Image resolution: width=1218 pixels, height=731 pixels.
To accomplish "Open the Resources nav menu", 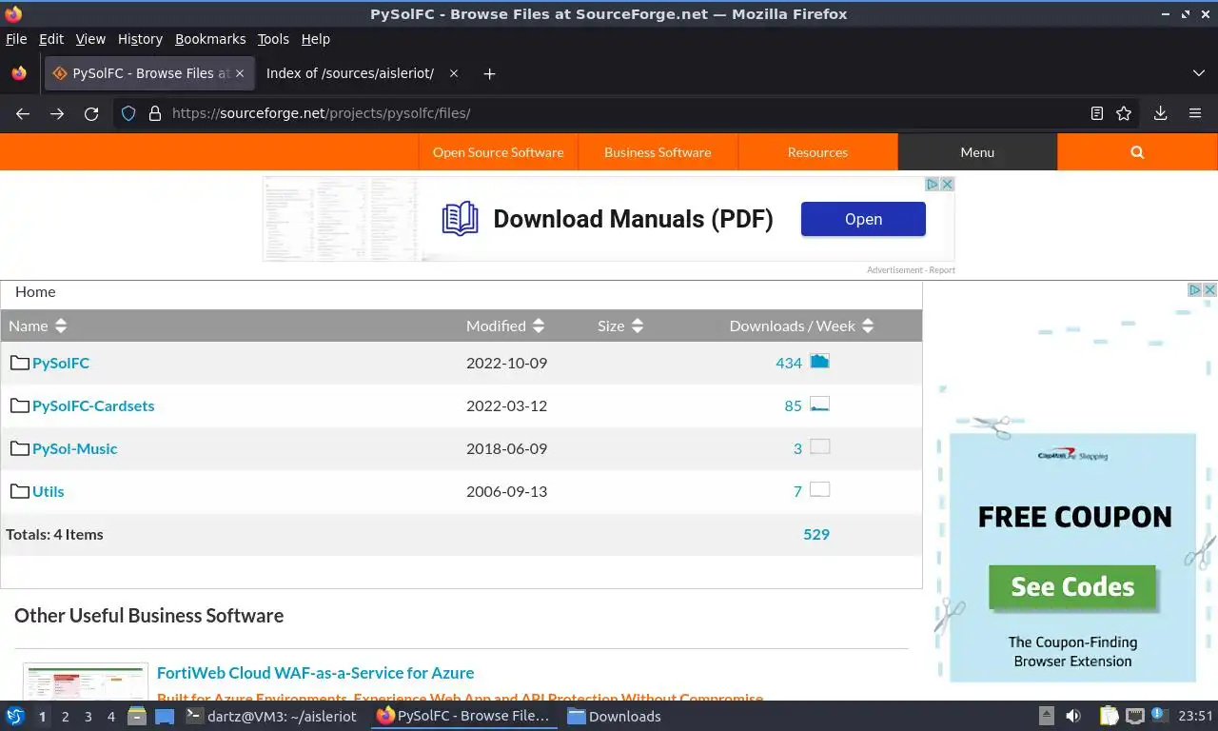I will click(817, 152).
